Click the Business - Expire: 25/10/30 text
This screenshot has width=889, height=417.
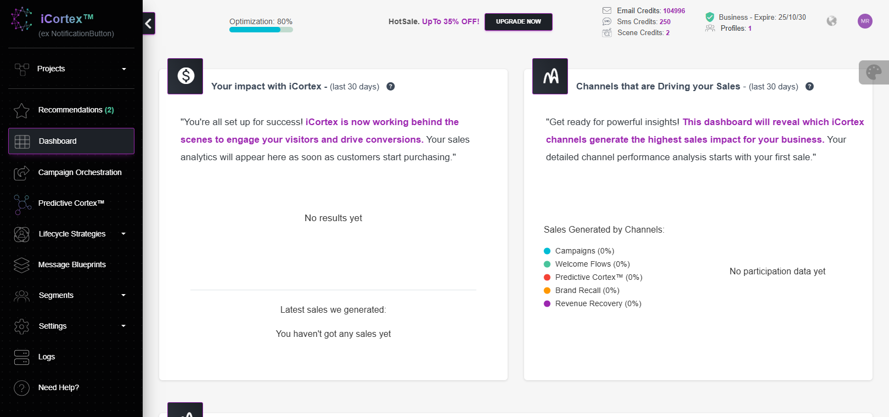coord(762,18)
